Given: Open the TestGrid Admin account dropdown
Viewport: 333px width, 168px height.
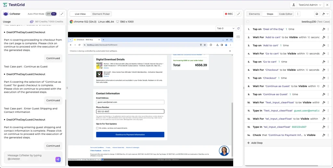Looking at the screenshot, I should coord(306,5).
